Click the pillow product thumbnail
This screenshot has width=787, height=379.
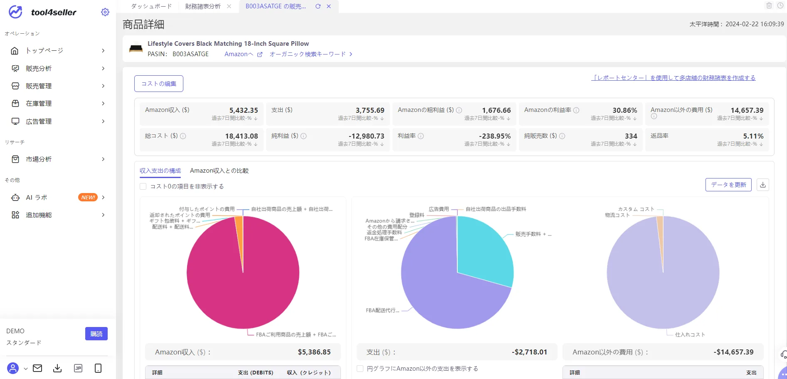[136, 49]
